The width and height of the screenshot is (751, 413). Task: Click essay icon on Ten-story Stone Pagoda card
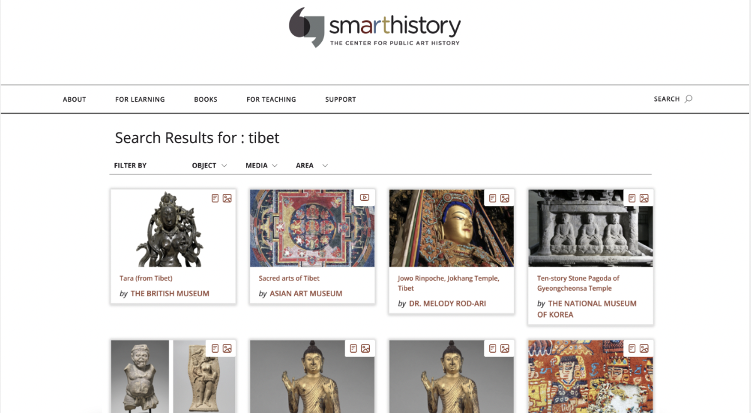point(631,198)
